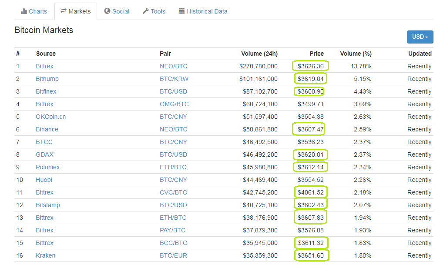Click the $3651.60 Kraken price cell

[310, 255]
